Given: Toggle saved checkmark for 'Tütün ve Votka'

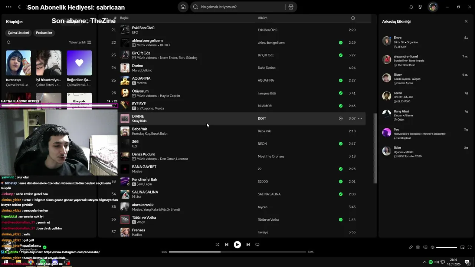Looking at the screenshot, I should coord(341,220).
